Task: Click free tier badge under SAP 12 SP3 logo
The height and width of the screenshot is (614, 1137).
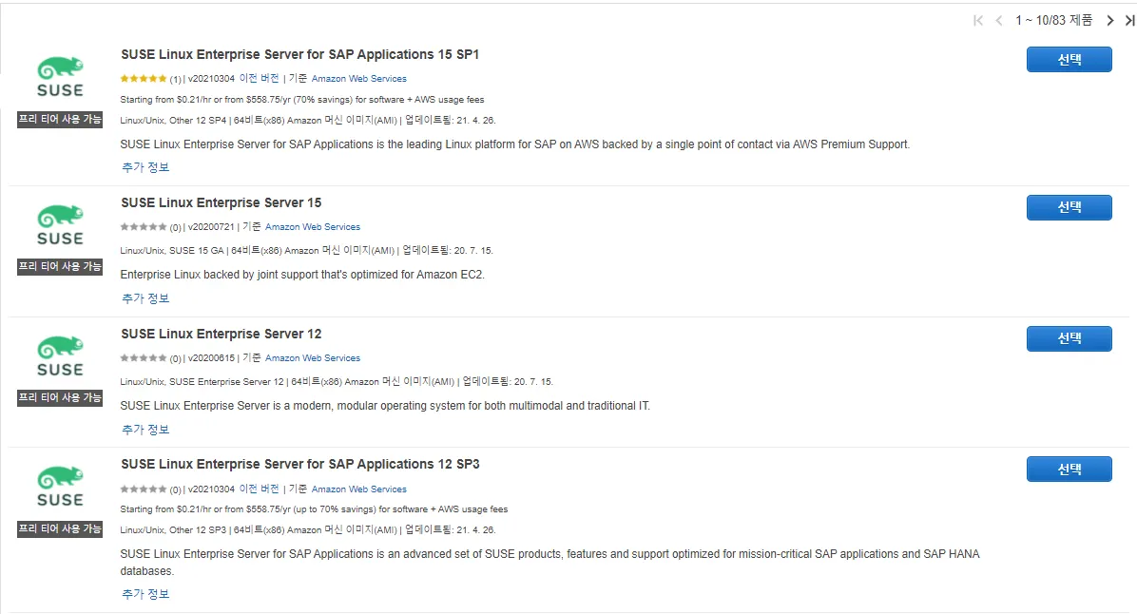Action: click(60, 529)
